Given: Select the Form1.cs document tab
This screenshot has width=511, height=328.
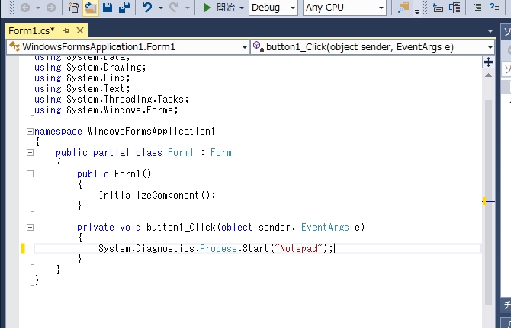Looking at the screenshot, I should (x=31, y=31).
